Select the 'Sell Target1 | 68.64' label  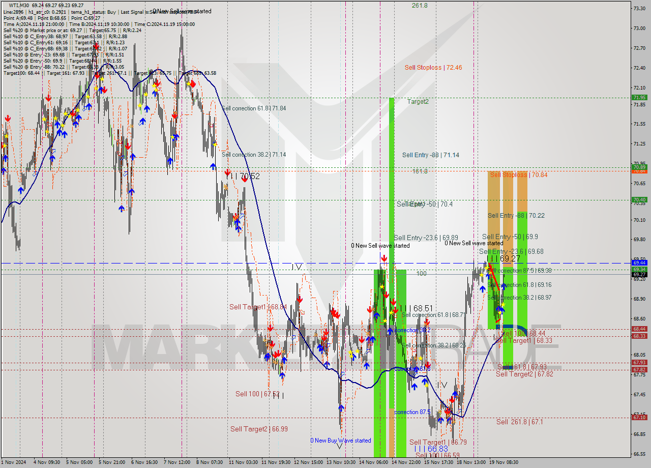click(258, 307)
